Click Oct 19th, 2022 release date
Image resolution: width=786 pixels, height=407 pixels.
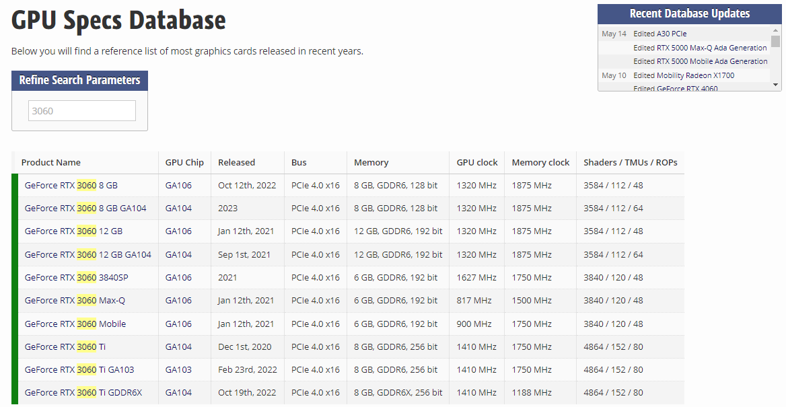pos(247,392)
